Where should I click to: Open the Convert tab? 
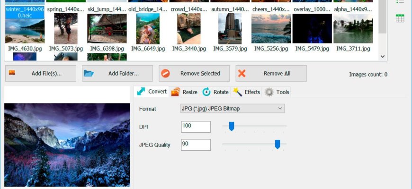(152, 92)
